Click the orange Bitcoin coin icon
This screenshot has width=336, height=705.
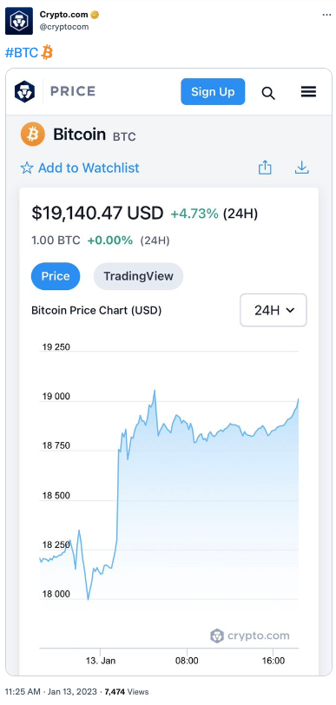[x=33, y=134]
